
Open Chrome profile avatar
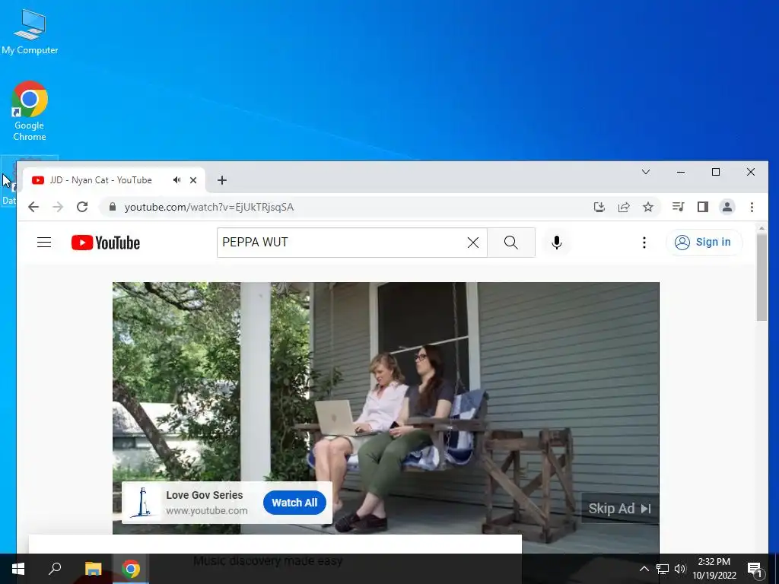point(727,207)
